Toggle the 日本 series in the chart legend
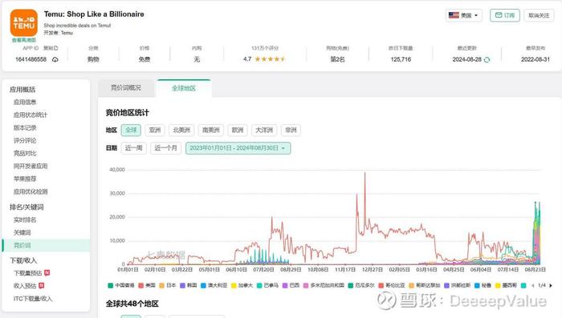 (x=168, y=285)
